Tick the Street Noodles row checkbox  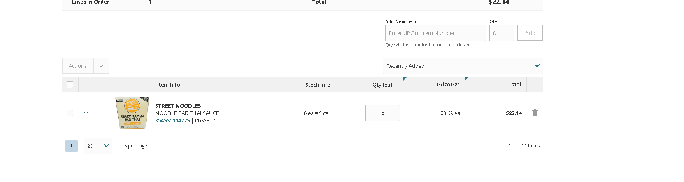(x=70, y=113)
